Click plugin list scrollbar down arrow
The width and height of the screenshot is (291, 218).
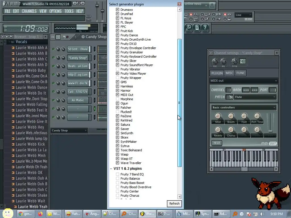point(180,197)
